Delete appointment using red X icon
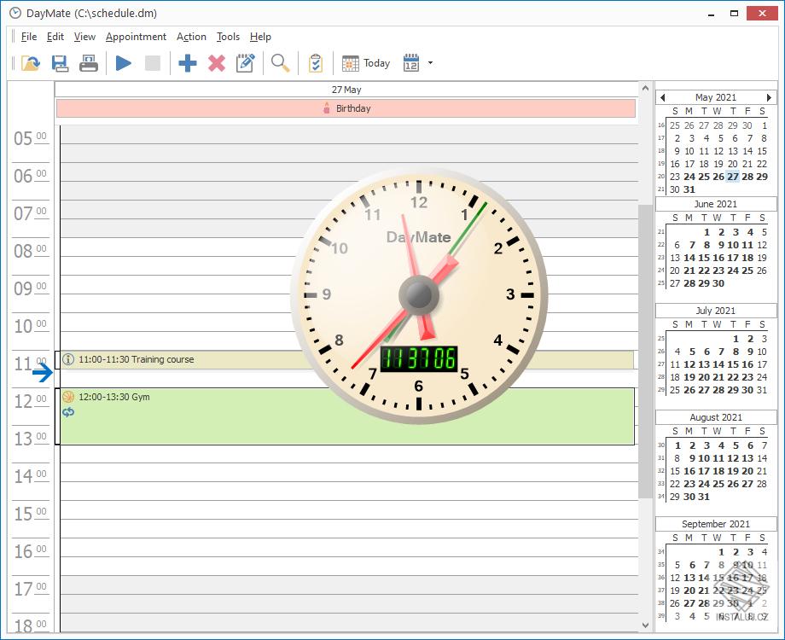Screen dimensions: 785x640 click(216, 64)
